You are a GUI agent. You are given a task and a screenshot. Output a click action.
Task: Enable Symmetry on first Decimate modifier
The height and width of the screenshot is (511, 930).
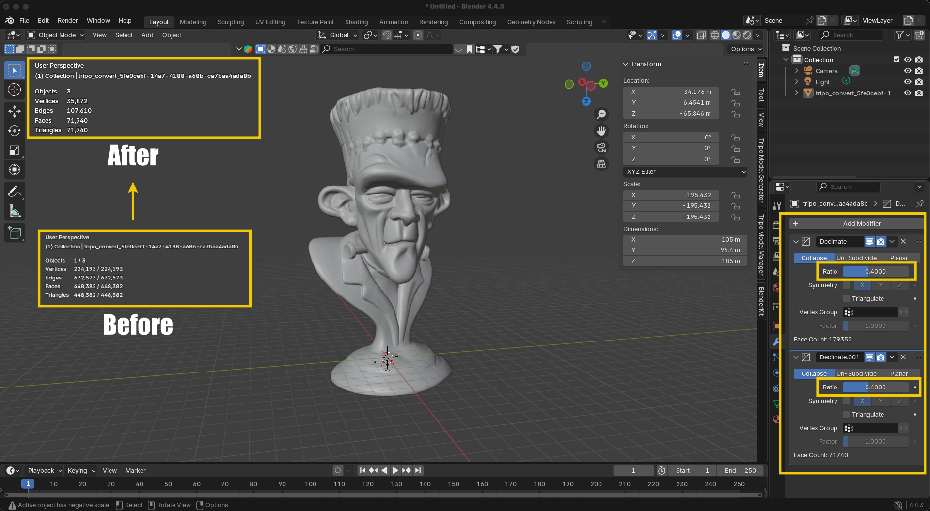(x=847, y=285)
